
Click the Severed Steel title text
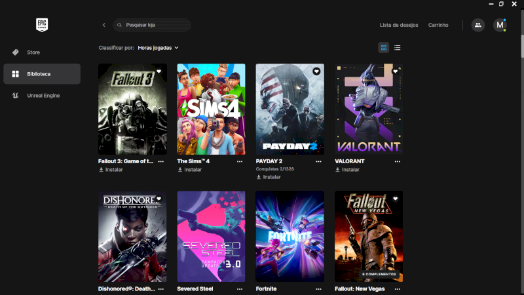point(195,288)
